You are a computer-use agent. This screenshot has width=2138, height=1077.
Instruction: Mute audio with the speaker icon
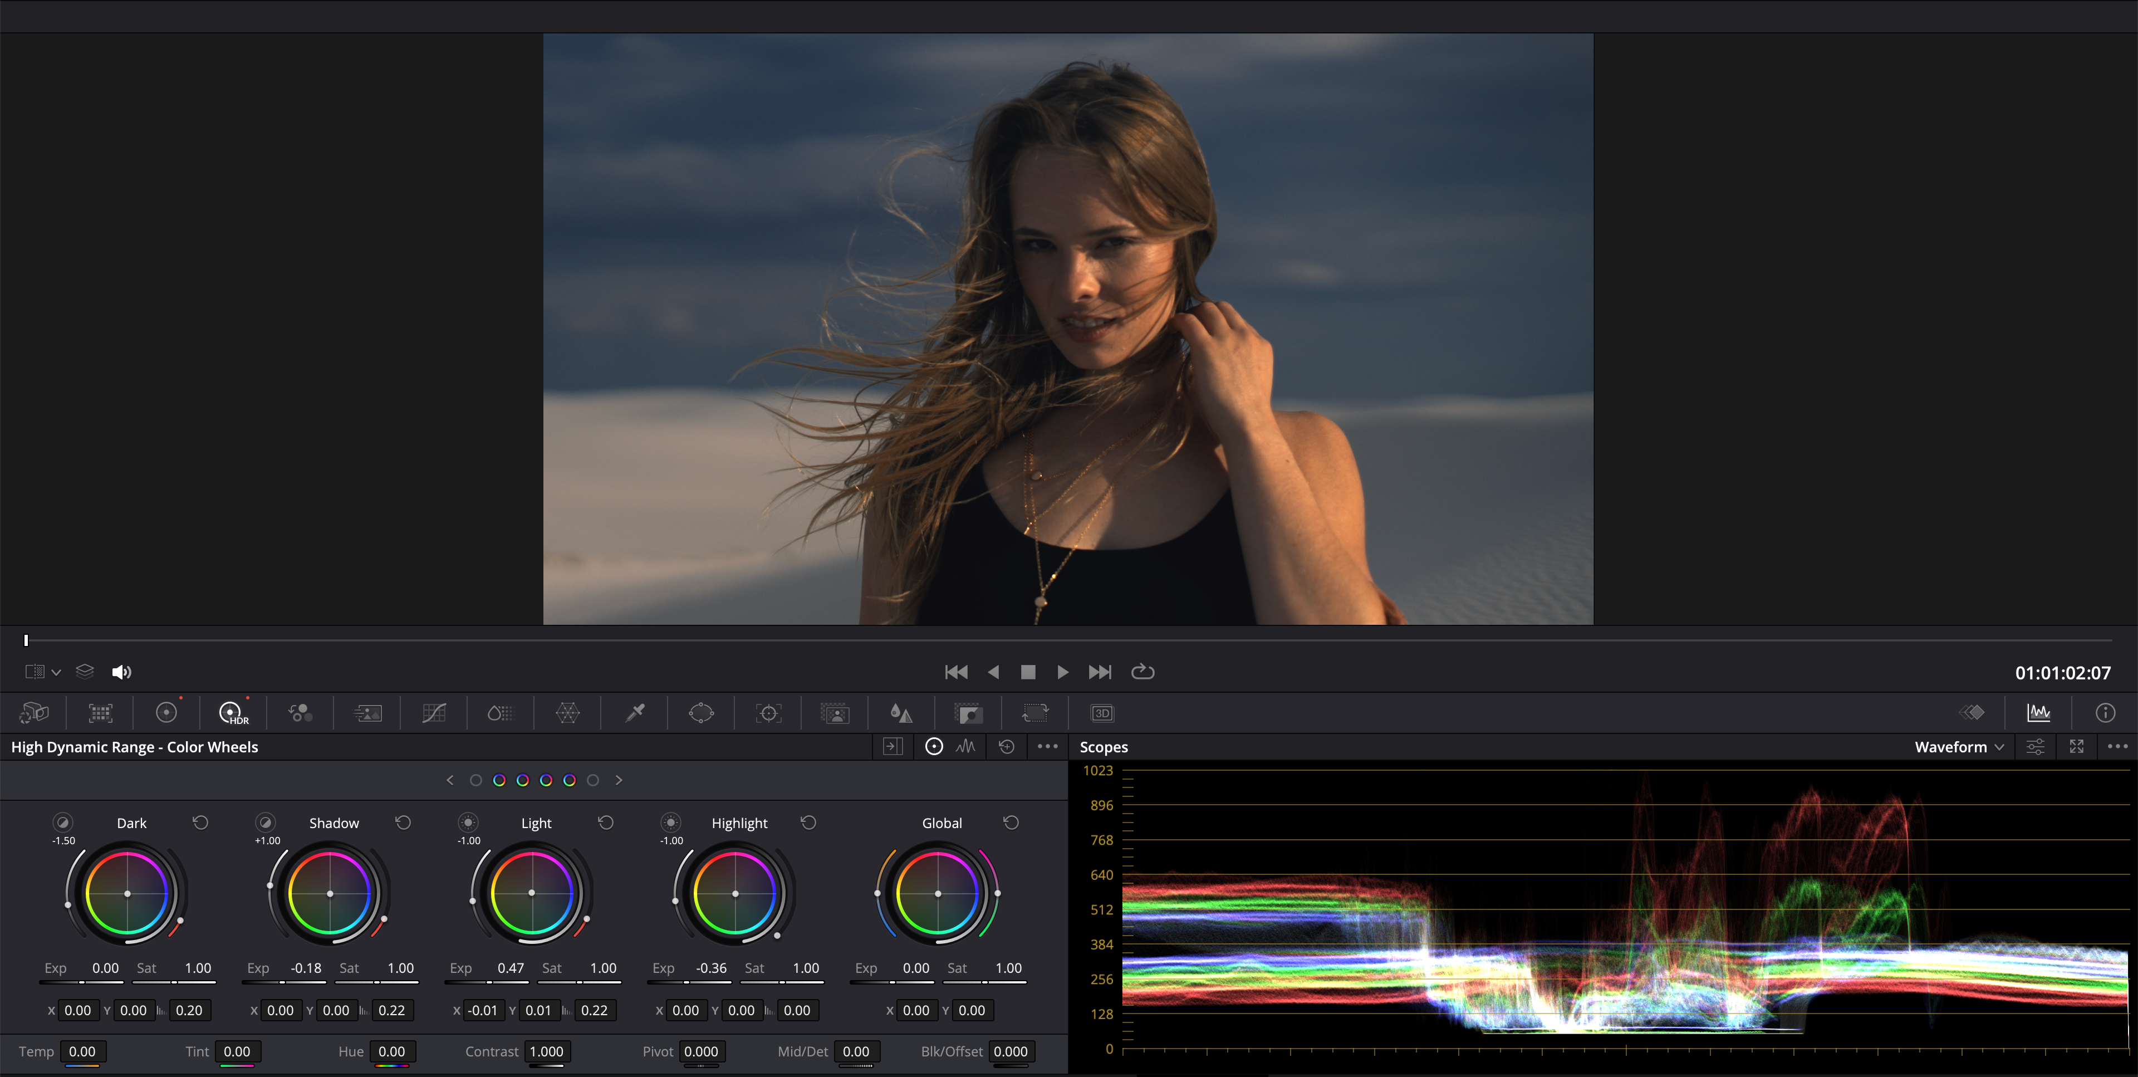point(121,672)
